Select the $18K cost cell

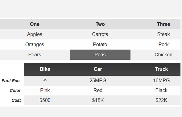[x=98, y=100]
